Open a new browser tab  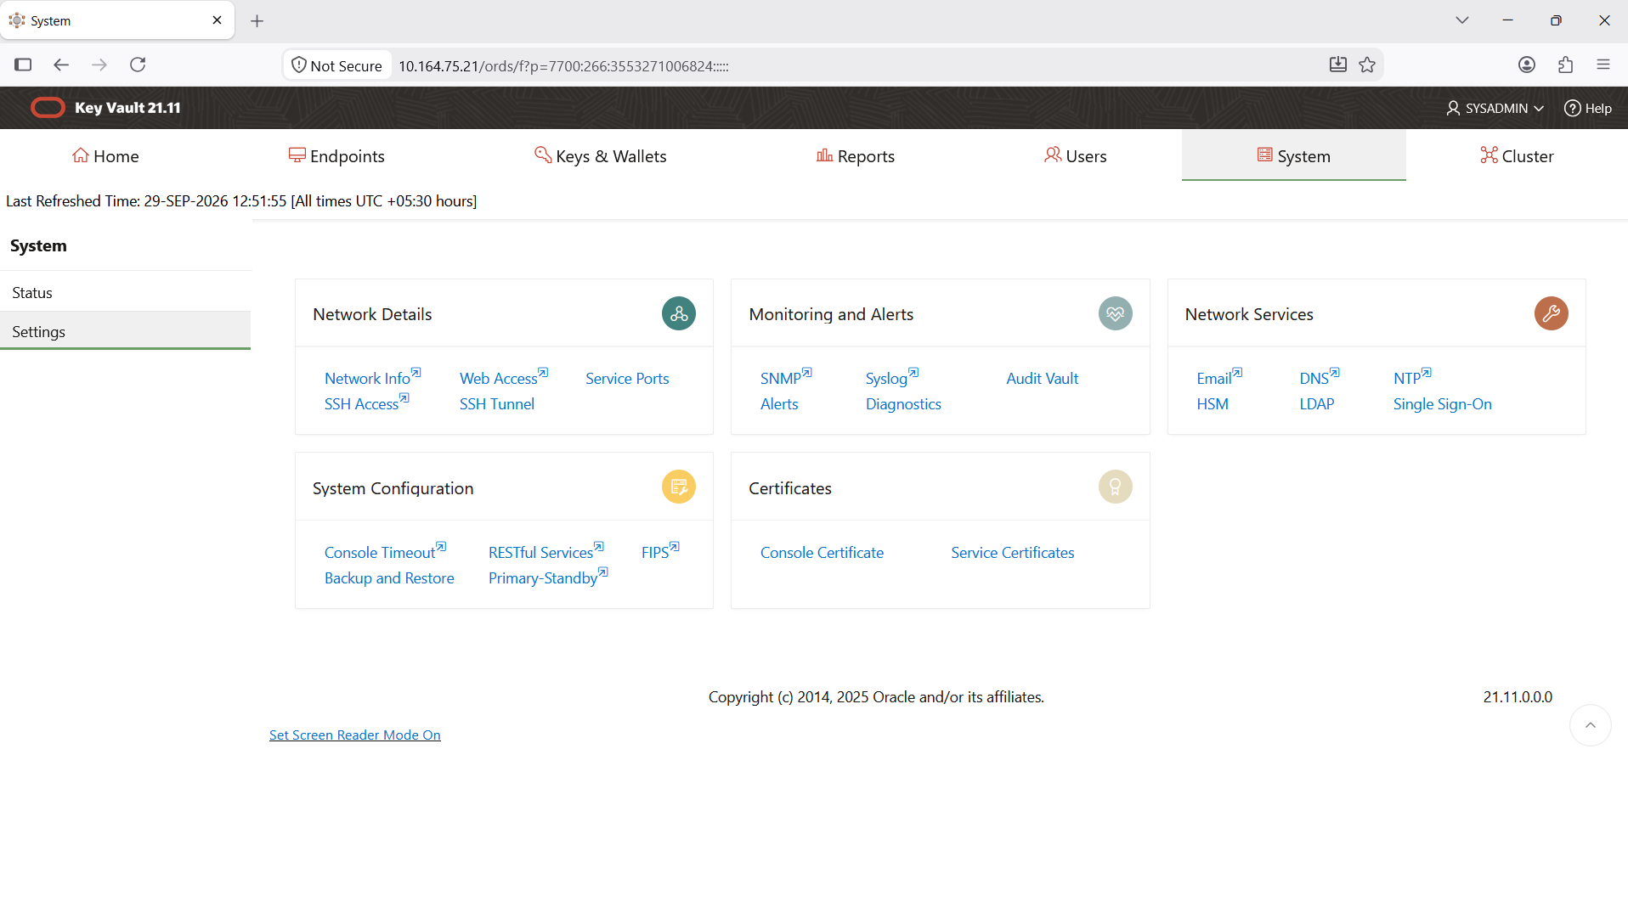(257, 20)
